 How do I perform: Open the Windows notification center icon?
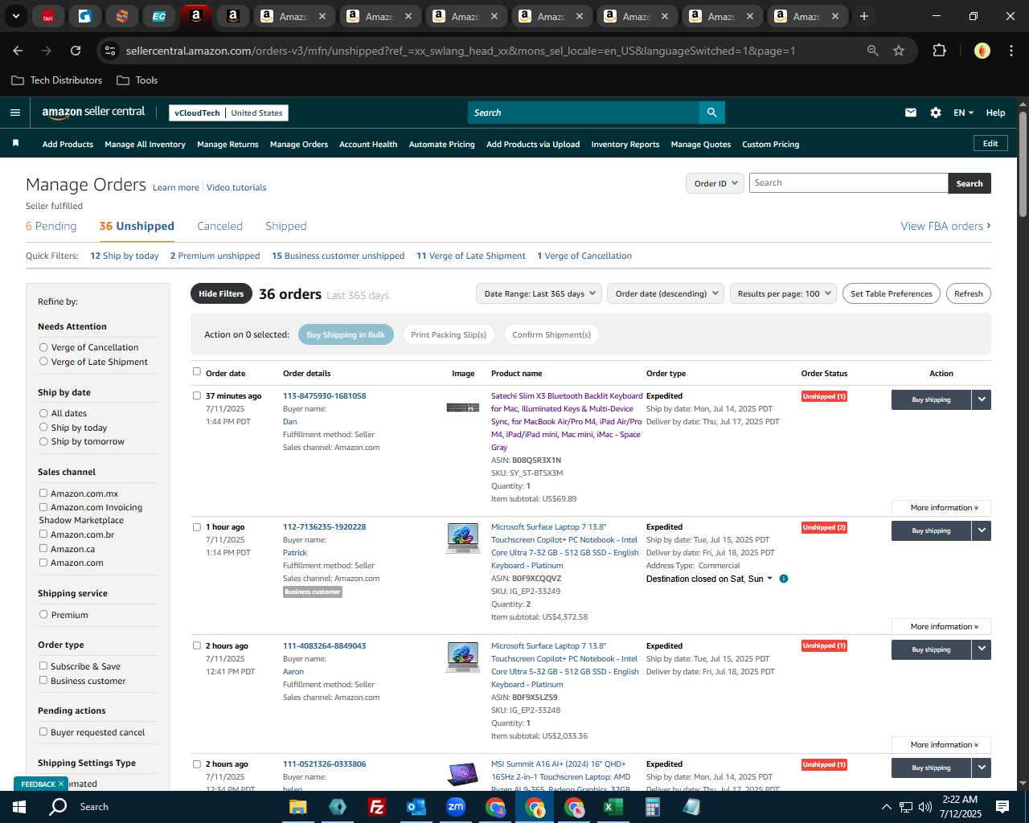coord(1002,807)
